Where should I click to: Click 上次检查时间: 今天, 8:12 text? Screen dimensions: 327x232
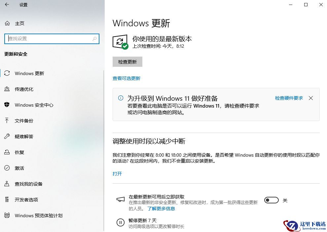[158, 46]
